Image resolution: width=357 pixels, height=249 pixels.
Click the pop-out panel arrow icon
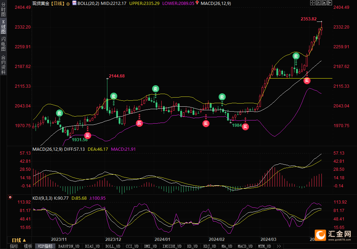click(x=330, y=3)
